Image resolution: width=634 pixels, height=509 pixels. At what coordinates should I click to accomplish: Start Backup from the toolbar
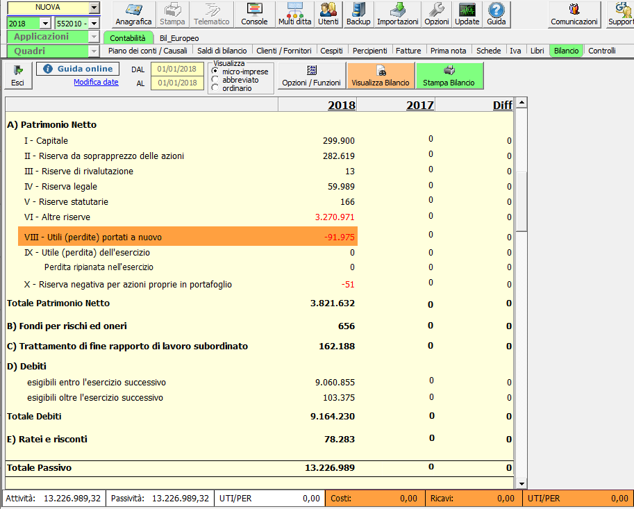click(358, 15)
